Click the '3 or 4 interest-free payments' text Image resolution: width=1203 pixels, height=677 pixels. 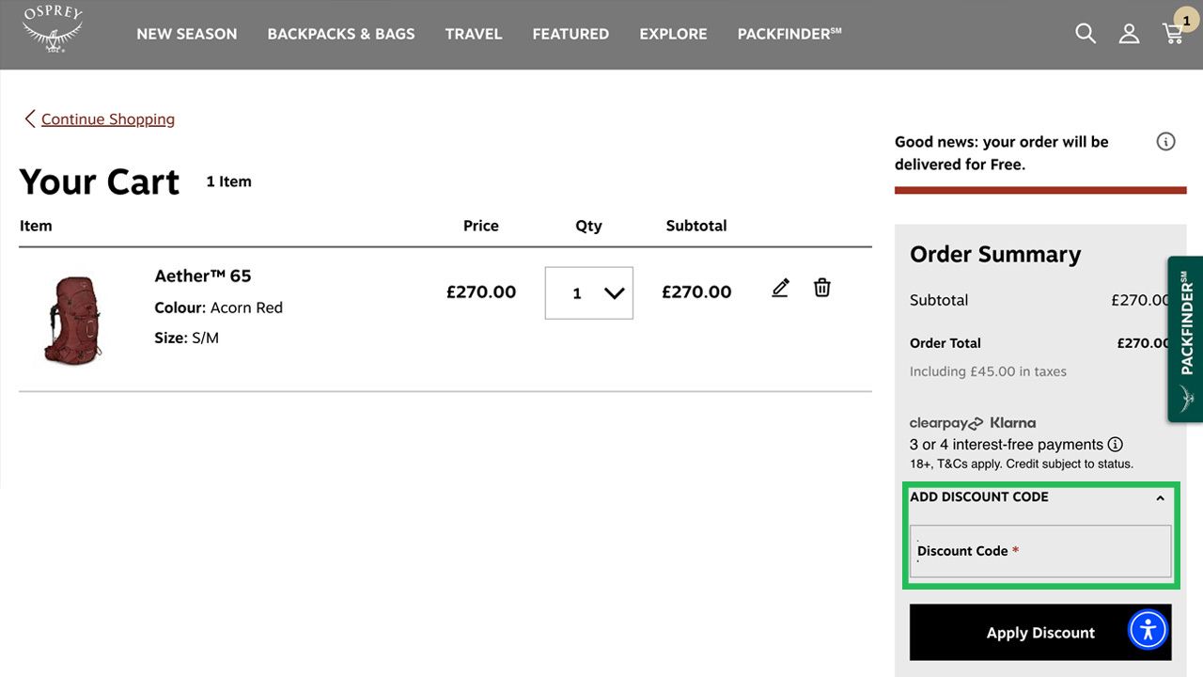(x=1007, y=445)
